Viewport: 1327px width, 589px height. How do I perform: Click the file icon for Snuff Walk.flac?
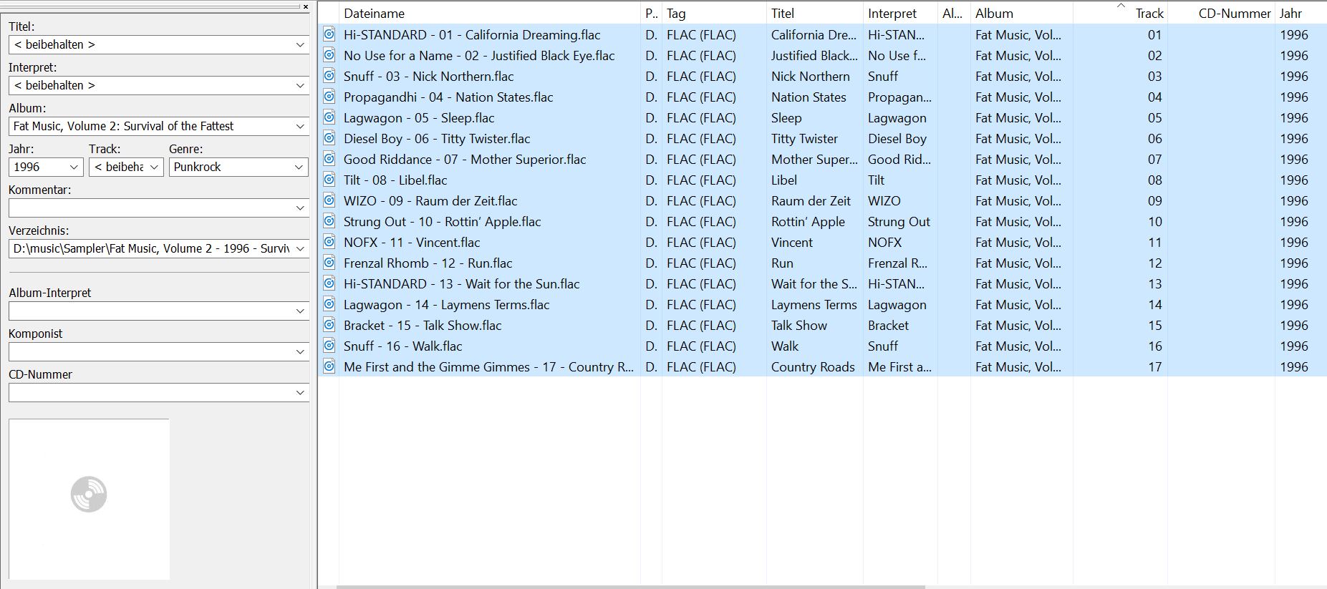click(x=329, y=345)
